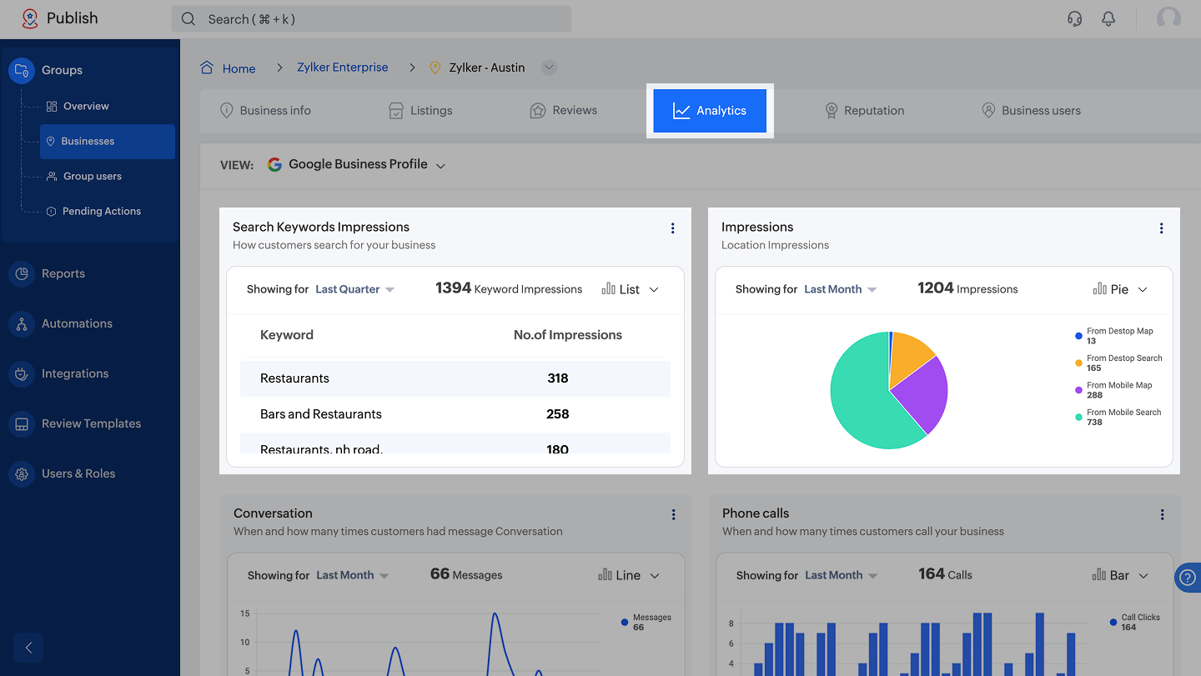Switch to the Listings tab
Viewport: 1201px width, 676px height.
coord(421,110)
